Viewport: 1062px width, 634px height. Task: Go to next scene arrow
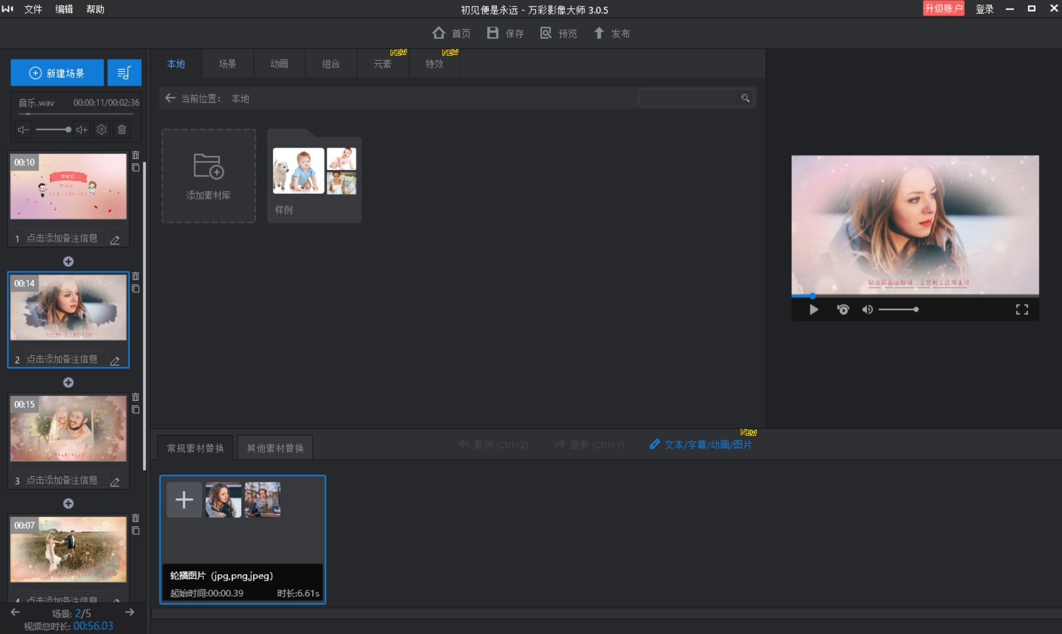click(x=129, y=612)
